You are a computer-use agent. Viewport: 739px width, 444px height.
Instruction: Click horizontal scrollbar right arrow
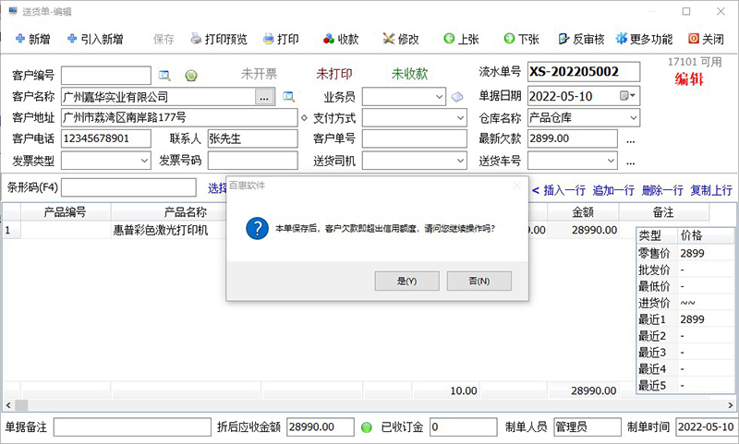731,405
